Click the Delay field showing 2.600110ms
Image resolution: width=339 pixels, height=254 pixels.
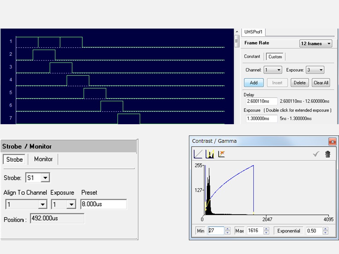point(262,101)
